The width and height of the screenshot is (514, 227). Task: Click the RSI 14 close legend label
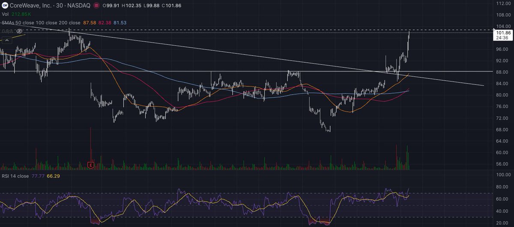coord(16,175)
